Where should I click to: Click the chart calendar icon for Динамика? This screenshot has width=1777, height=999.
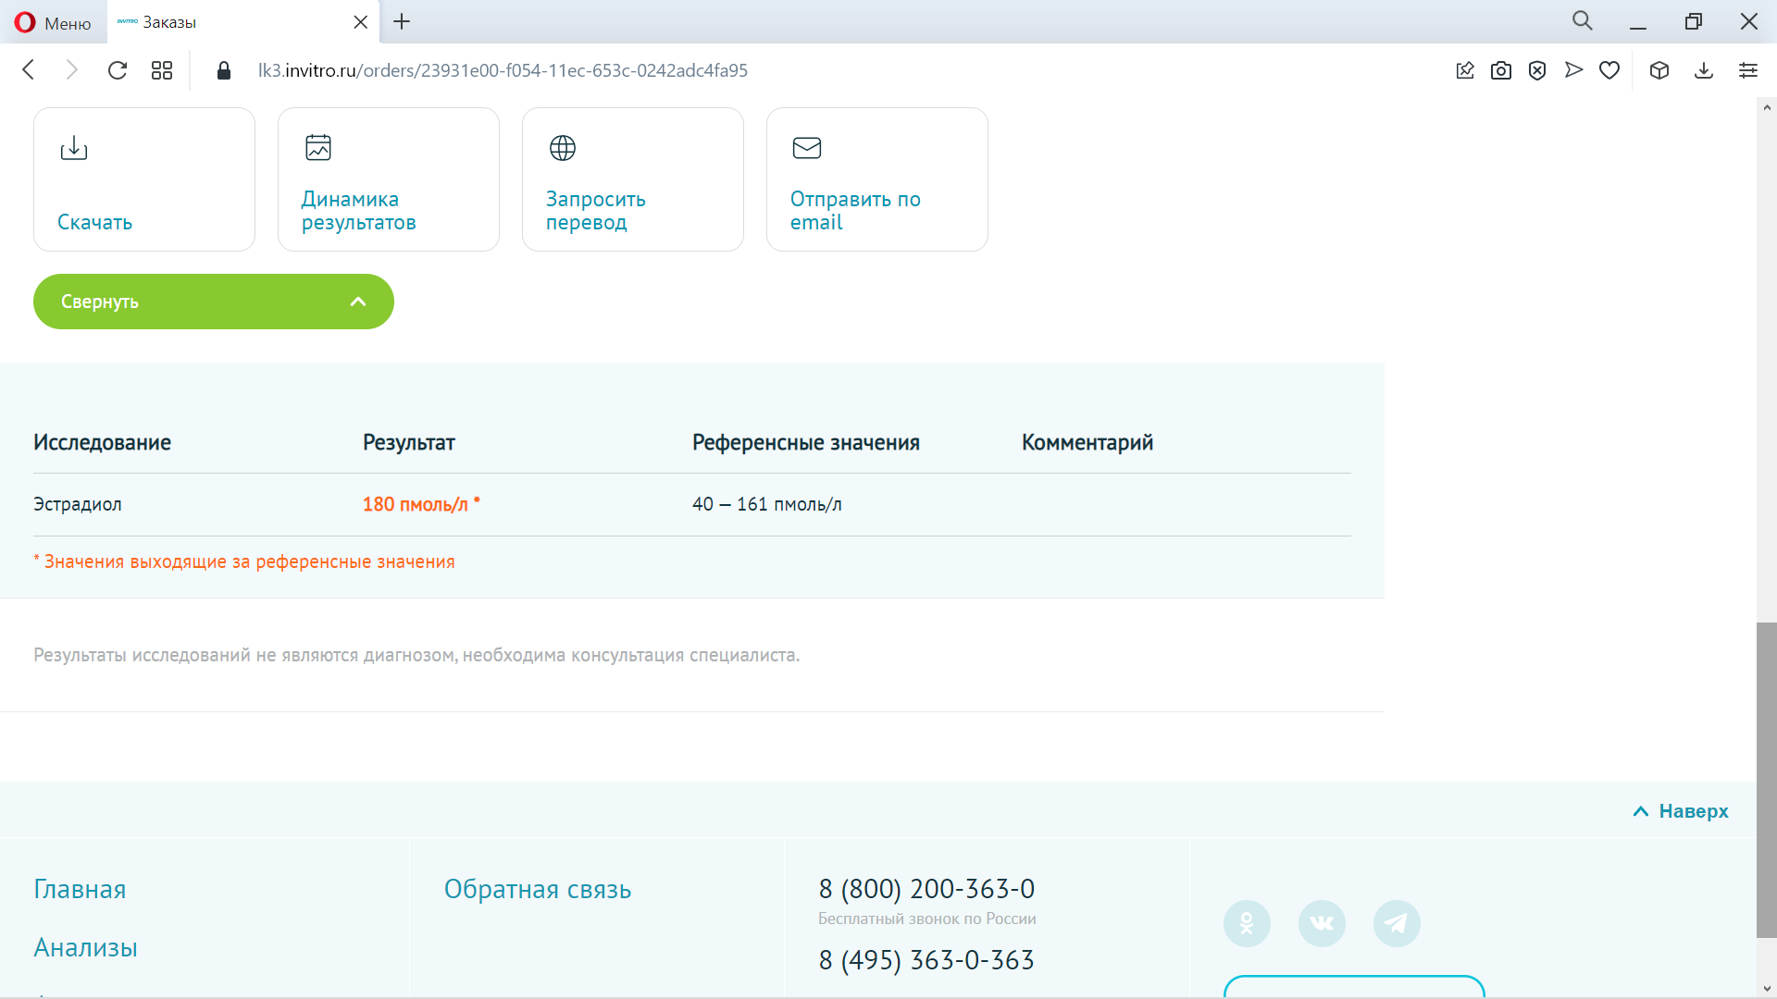click(318, 148)
